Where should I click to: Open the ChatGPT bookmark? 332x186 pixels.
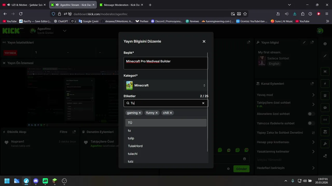[x=61, y=21]
